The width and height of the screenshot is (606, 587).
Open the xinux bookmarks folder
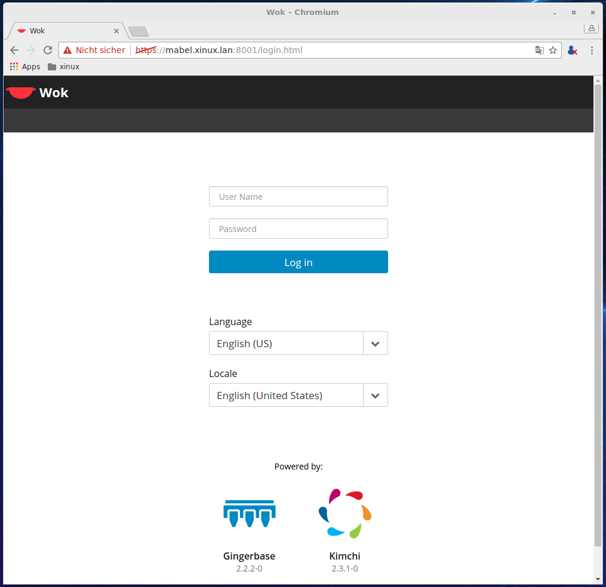(63, 67)
